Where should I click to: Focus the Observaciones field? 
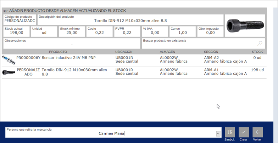(x=72, y=44)
